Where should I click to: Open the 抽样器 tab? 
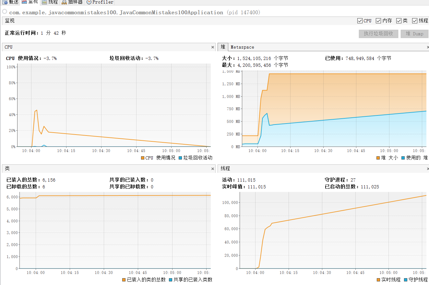(72, 2)
